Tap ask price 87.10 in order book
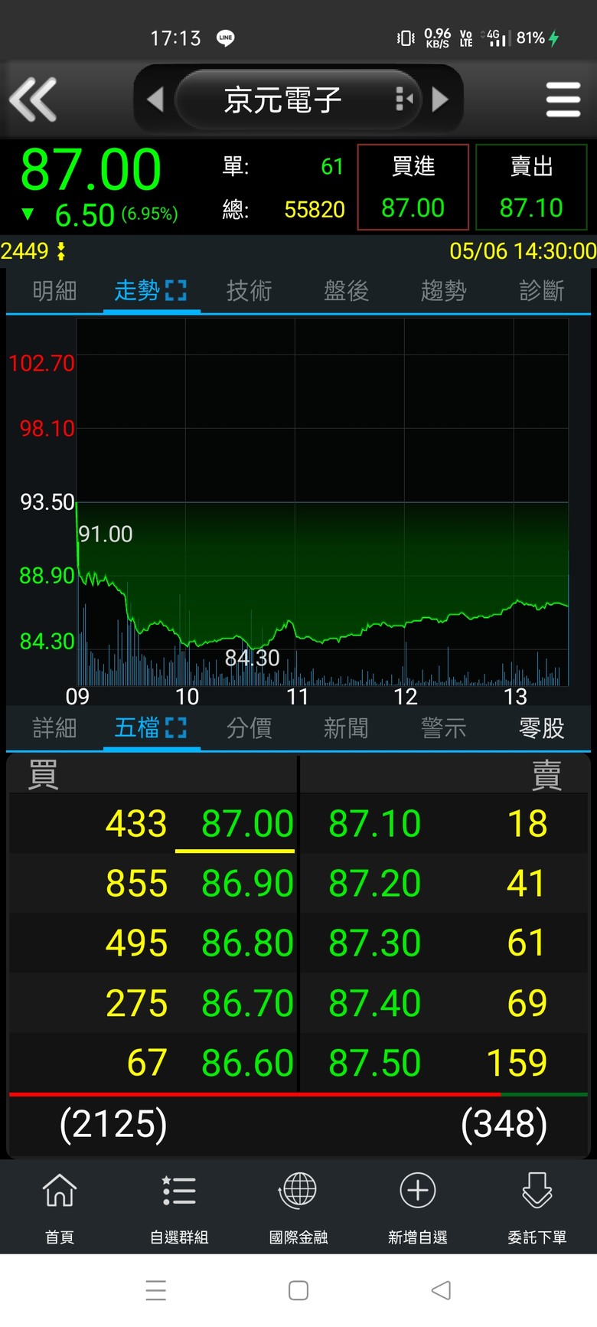597x1327 pixels. tap(374, 824)
